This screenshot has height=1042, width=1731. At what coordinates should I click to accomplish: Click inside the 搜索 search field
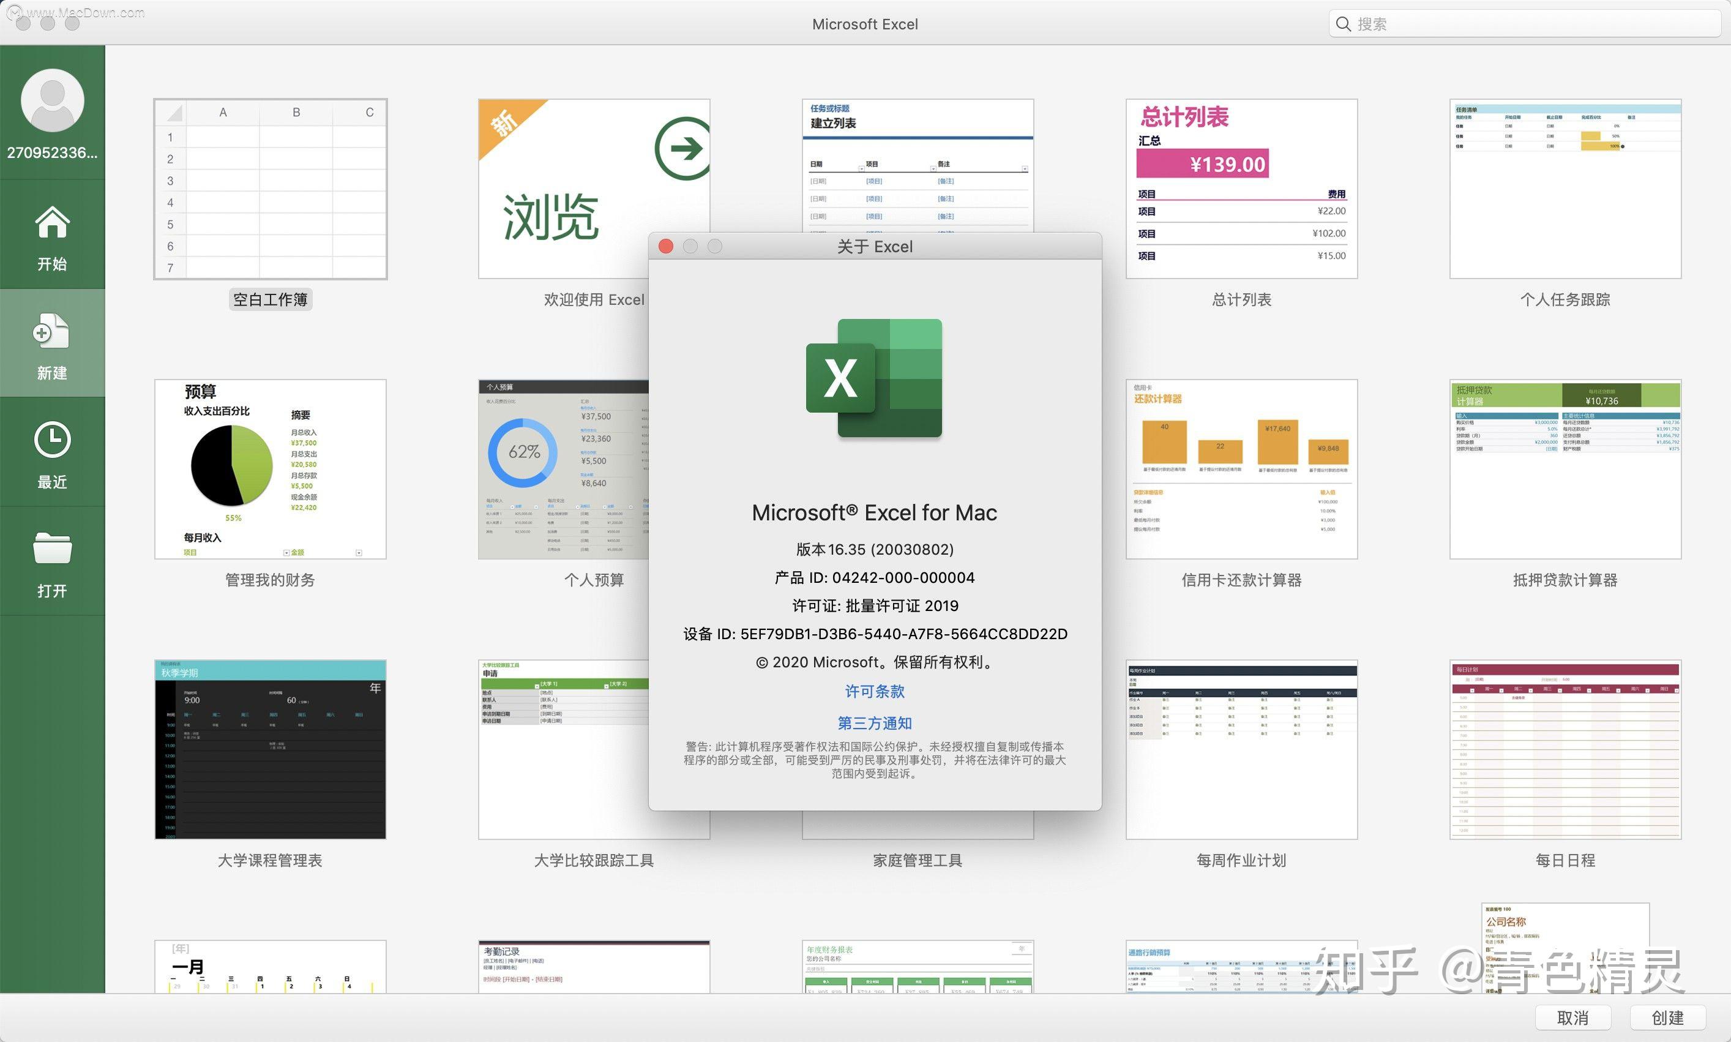coord(1474,23)
